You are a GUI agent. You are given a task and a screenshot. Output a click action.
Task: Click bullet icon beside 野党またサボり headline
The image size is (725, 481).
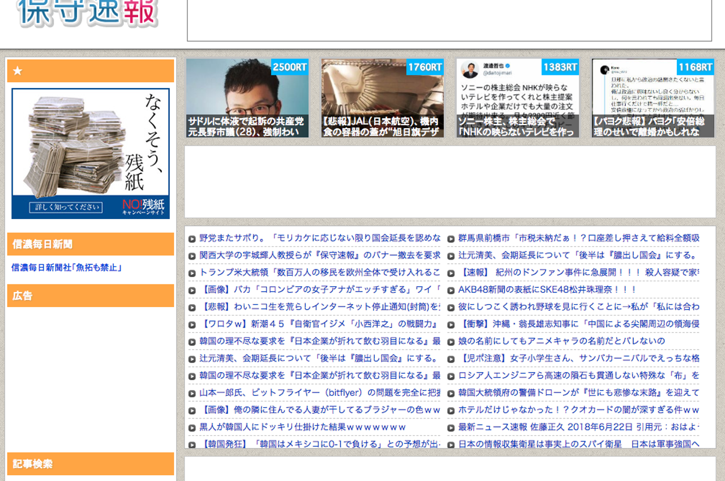click(192, 239)
